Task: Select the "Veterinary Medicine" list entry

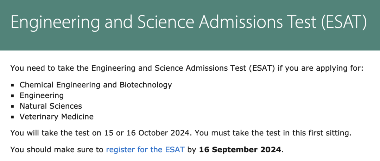Action: [x=57, y=116]
